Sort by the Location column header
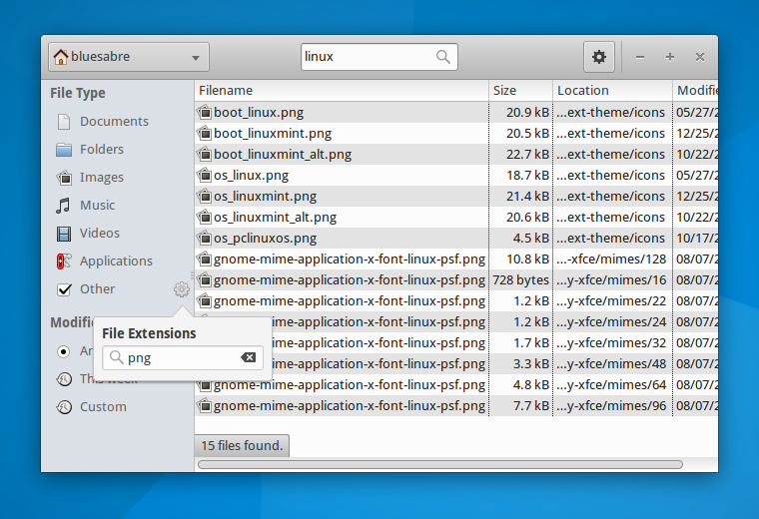 click(x=612, y=91)
